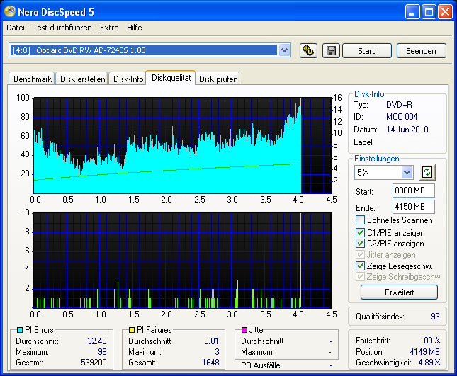Click the disc ID MCC 004

coord(402,117)
